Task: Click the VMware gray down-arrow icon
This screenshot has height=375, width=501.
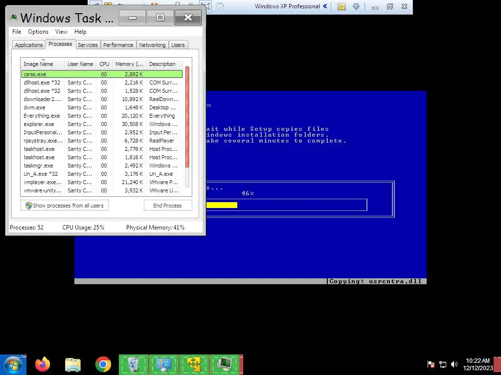Action: pos(356,6)
